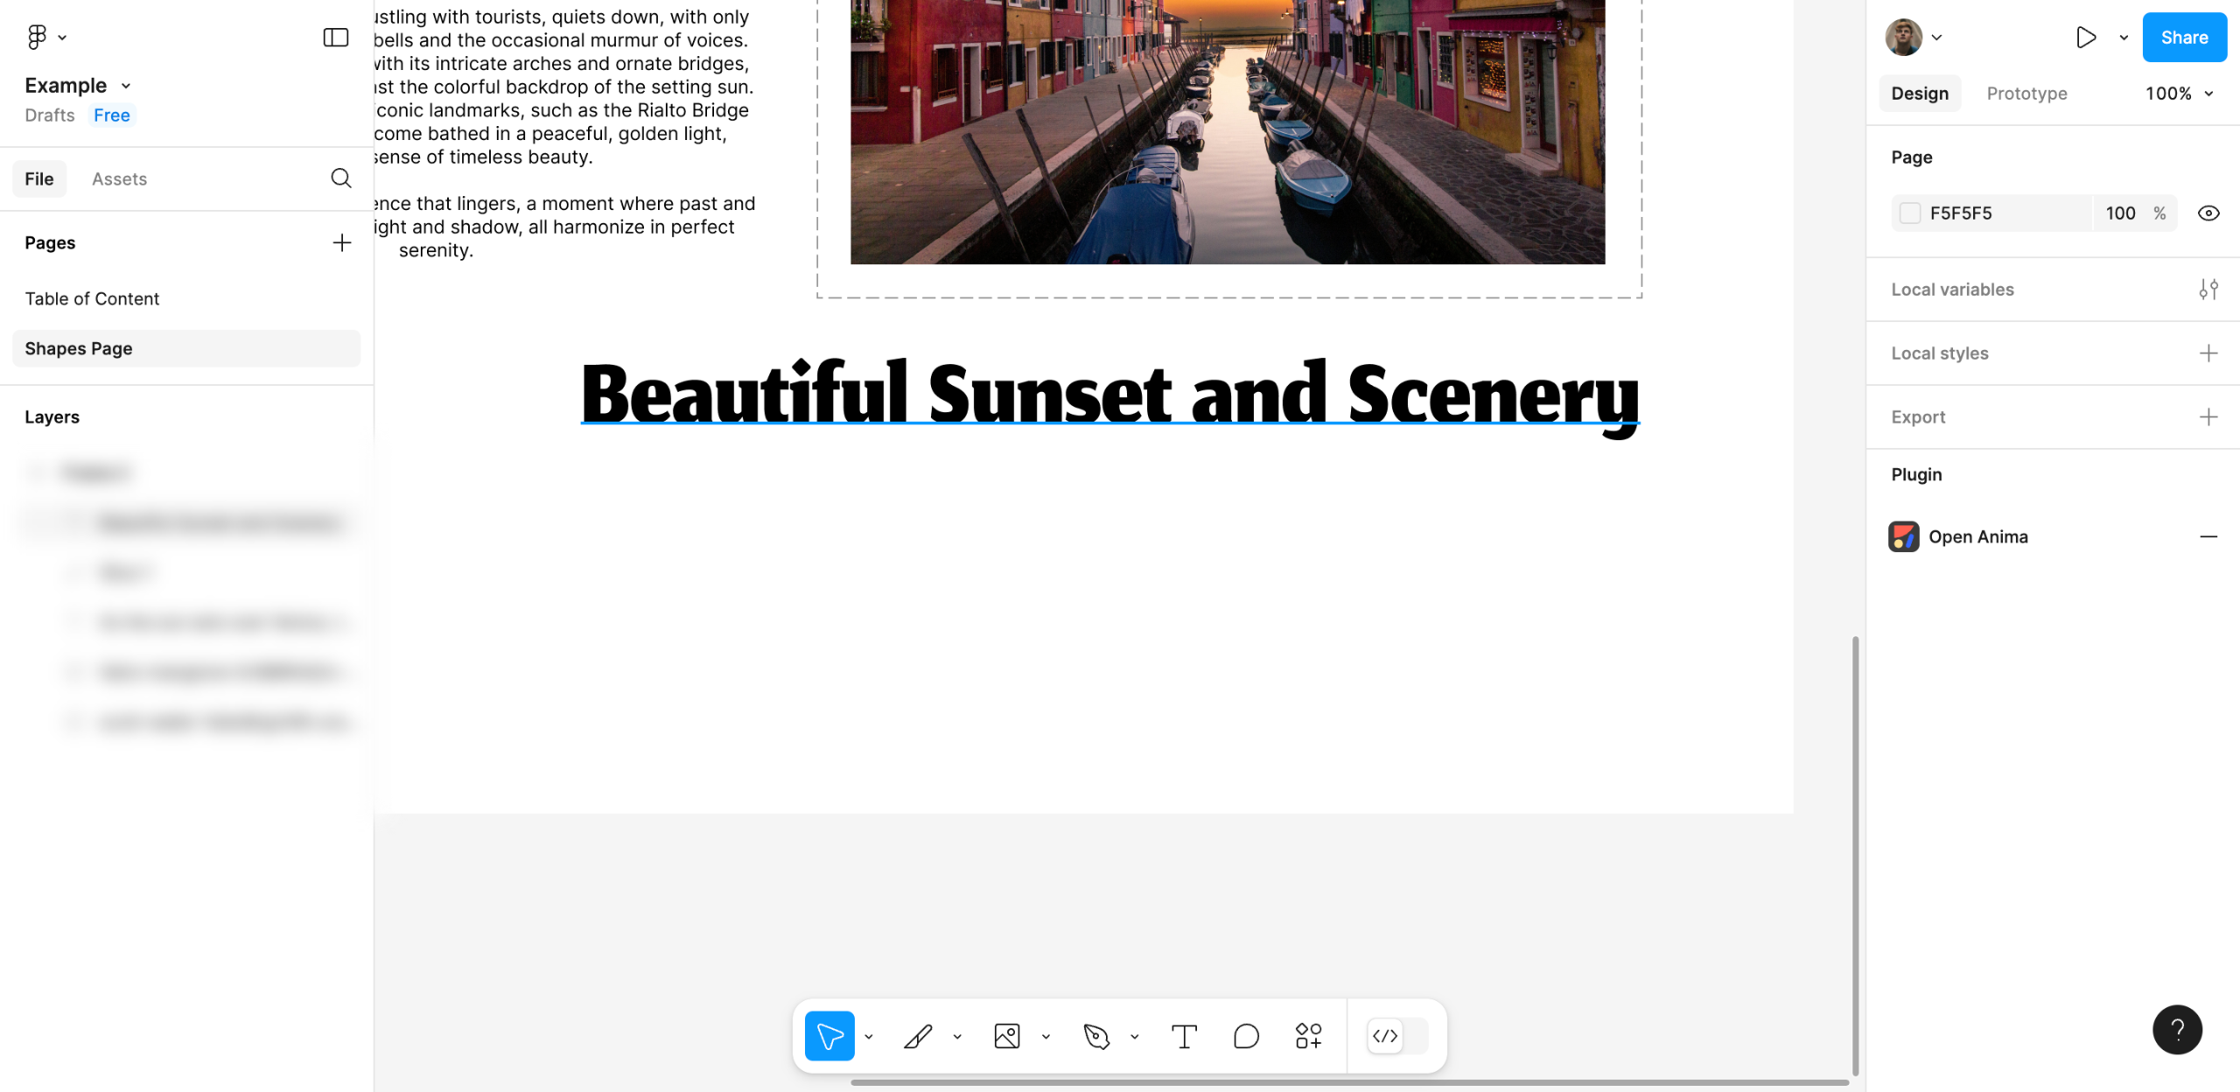2240x1092 pixels.
Task: Click the F5F5F5 page color swatch
Action: 1910,213
